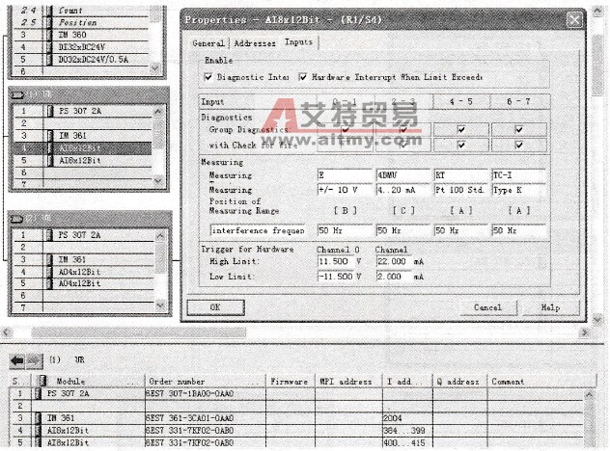Viewport: 610px width, 451px height.
Task: Open the Measuring type dropdown showing 4DMU
Action: (x=402, y=175)
